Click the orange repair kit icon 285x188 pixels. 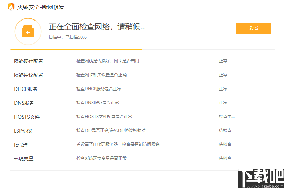pos(28,31)
